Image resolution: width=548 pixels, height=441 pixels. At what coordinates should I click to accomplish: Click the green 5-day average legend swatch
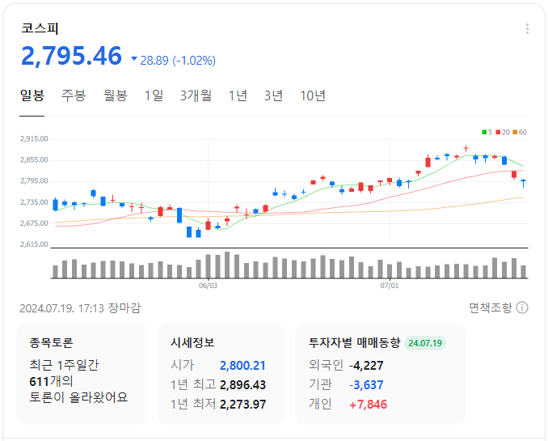tap(484, 133)
